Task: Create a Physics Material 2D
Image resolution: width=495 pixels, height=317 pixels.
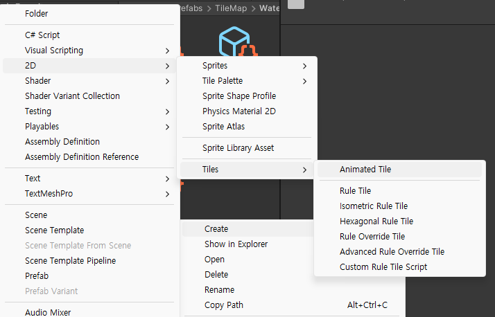Action: point(247,111)
